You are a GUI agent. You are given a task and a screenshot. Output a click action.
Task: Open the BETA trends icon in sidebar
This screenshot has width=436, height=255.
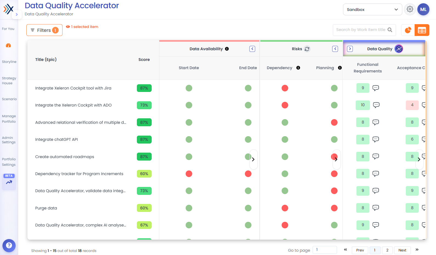9,182
